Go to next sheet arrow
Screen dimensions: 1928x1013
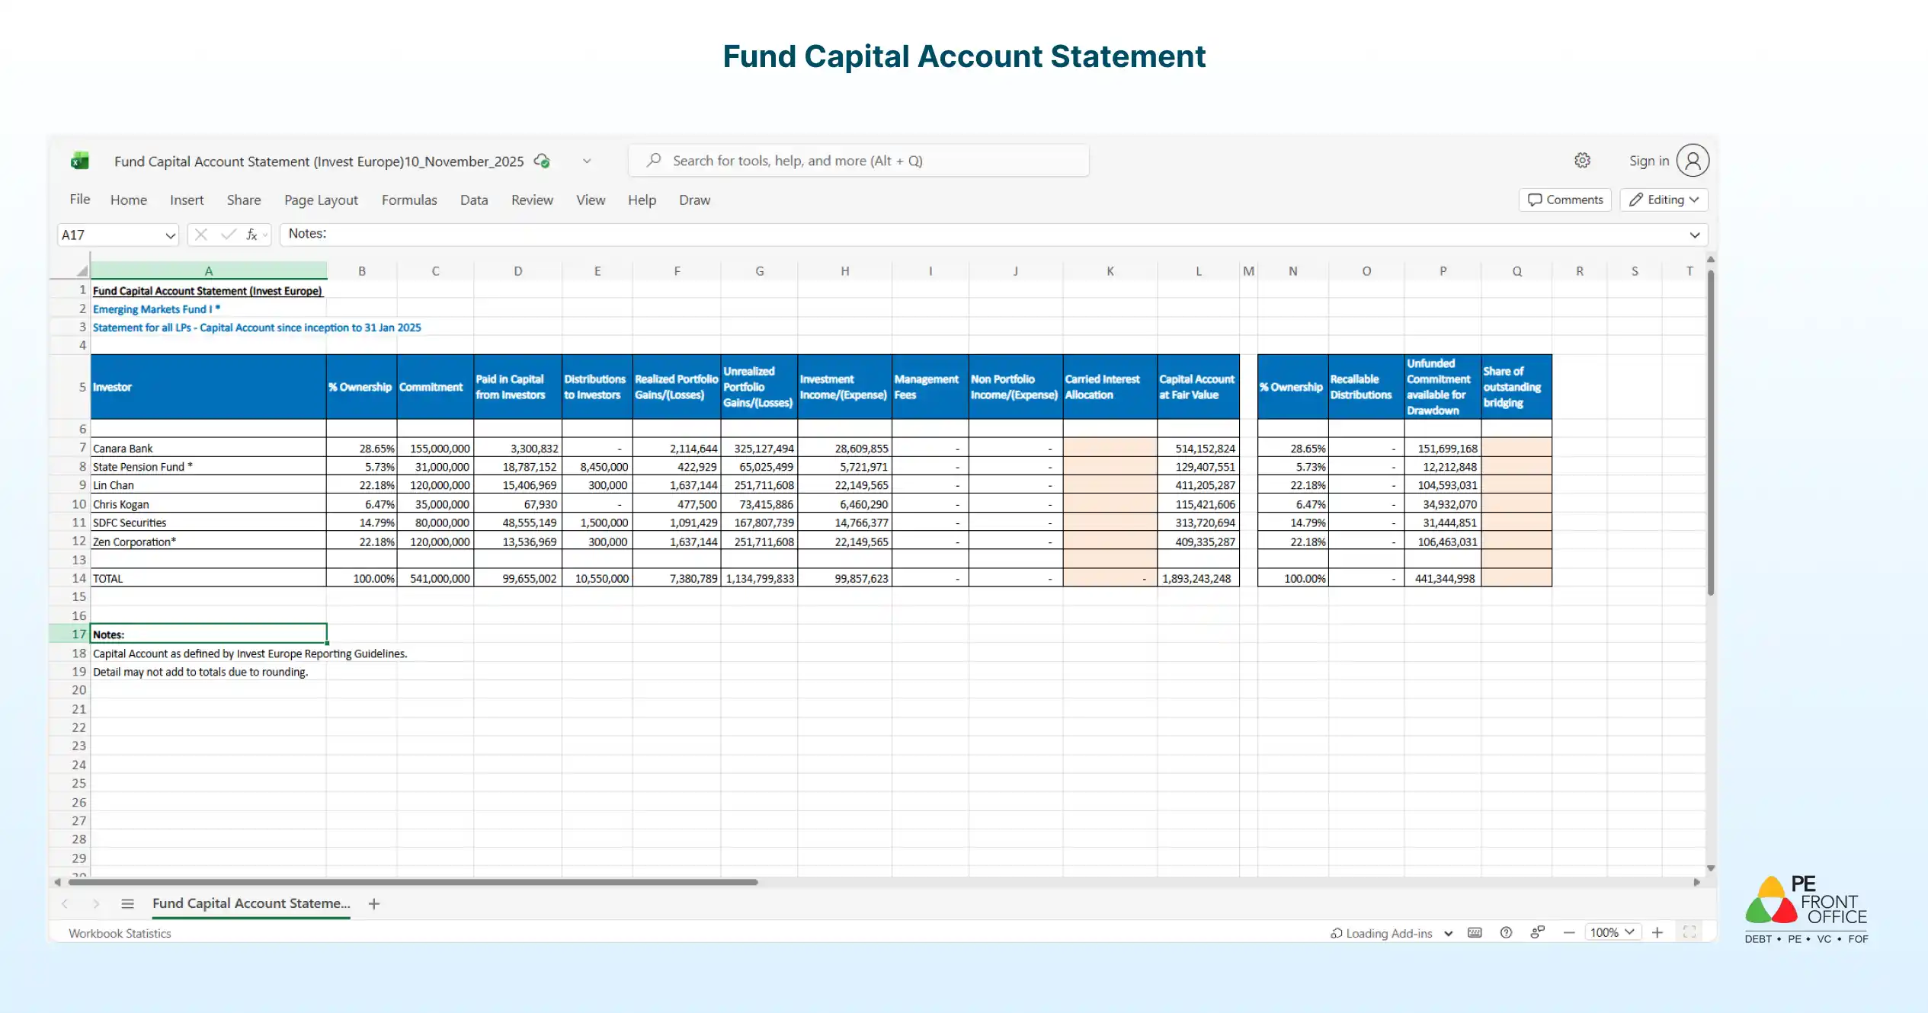click(x=96, y=903)
